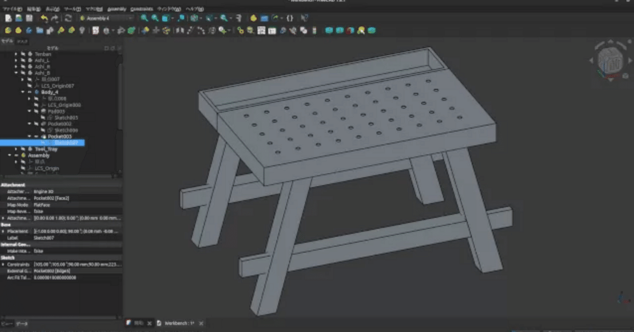Screen dimensions: 634x332
Task: Close the Workbench : 1* document tab
Action: [200, 322]
